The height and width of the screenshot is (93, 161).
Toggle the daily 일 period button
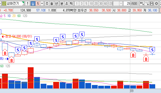point(33,4)
